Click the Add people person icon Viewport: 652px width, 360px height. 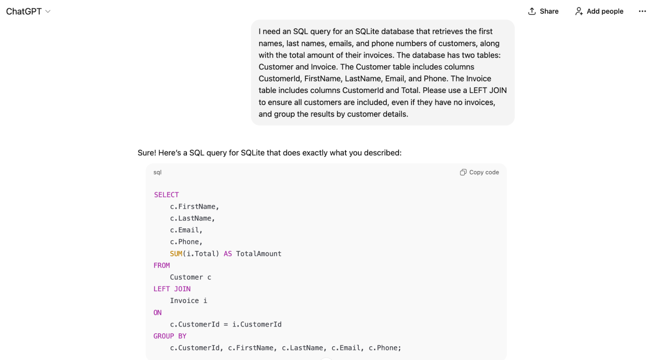(579, 11)
